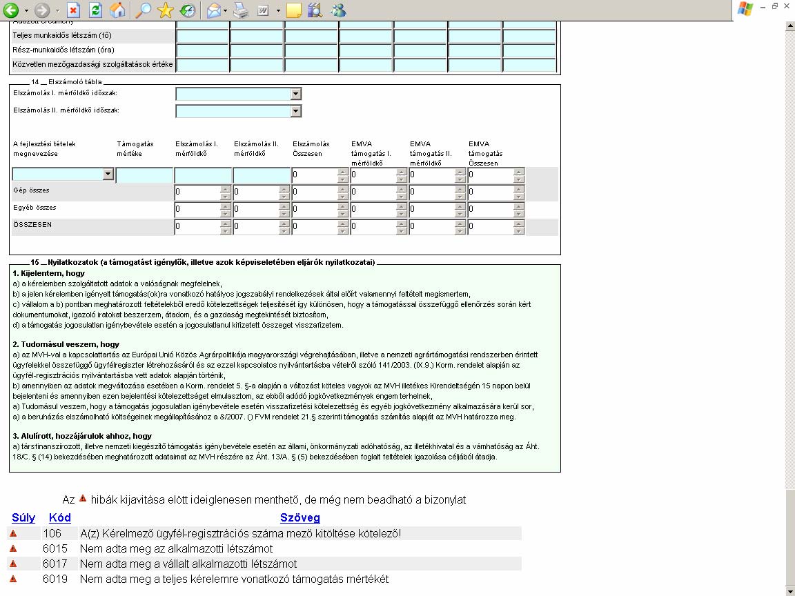Click the Elszámolás II. mérföldkő input in first row
The width and height of the screenshot is (795, 596).
coord(262,175)
